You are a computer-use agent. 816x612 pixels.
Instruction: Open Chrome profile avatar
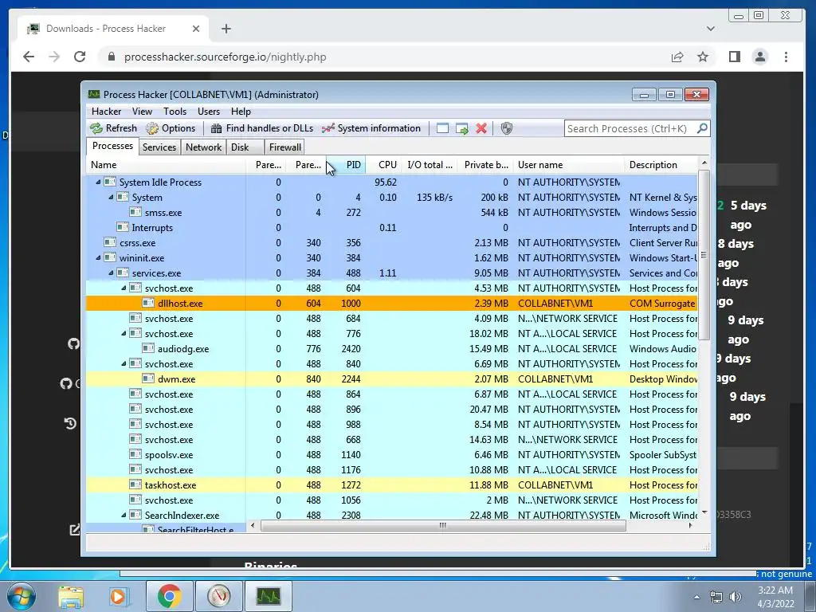[760, 57]
